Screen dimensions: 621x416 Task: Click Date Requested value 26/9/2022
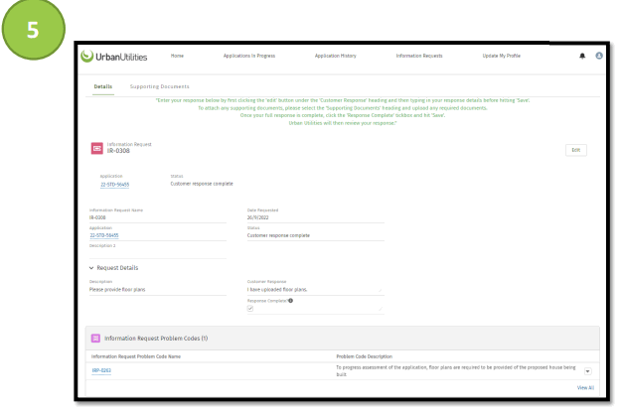[x=257, y=217]
